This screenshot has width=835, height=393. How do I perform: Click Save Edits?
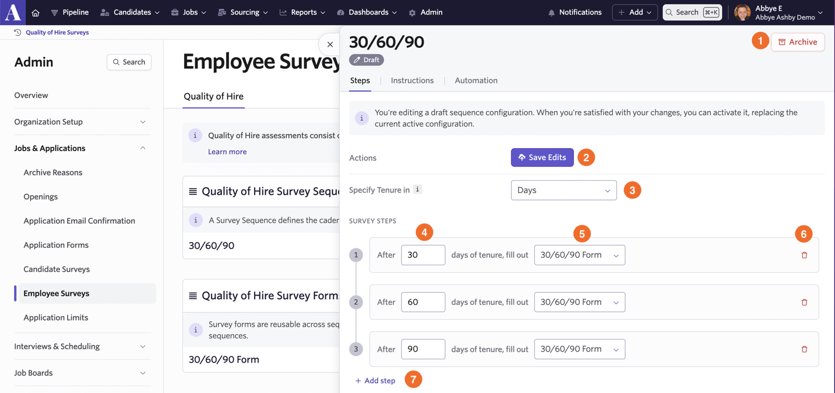click(x=542, y=157)
